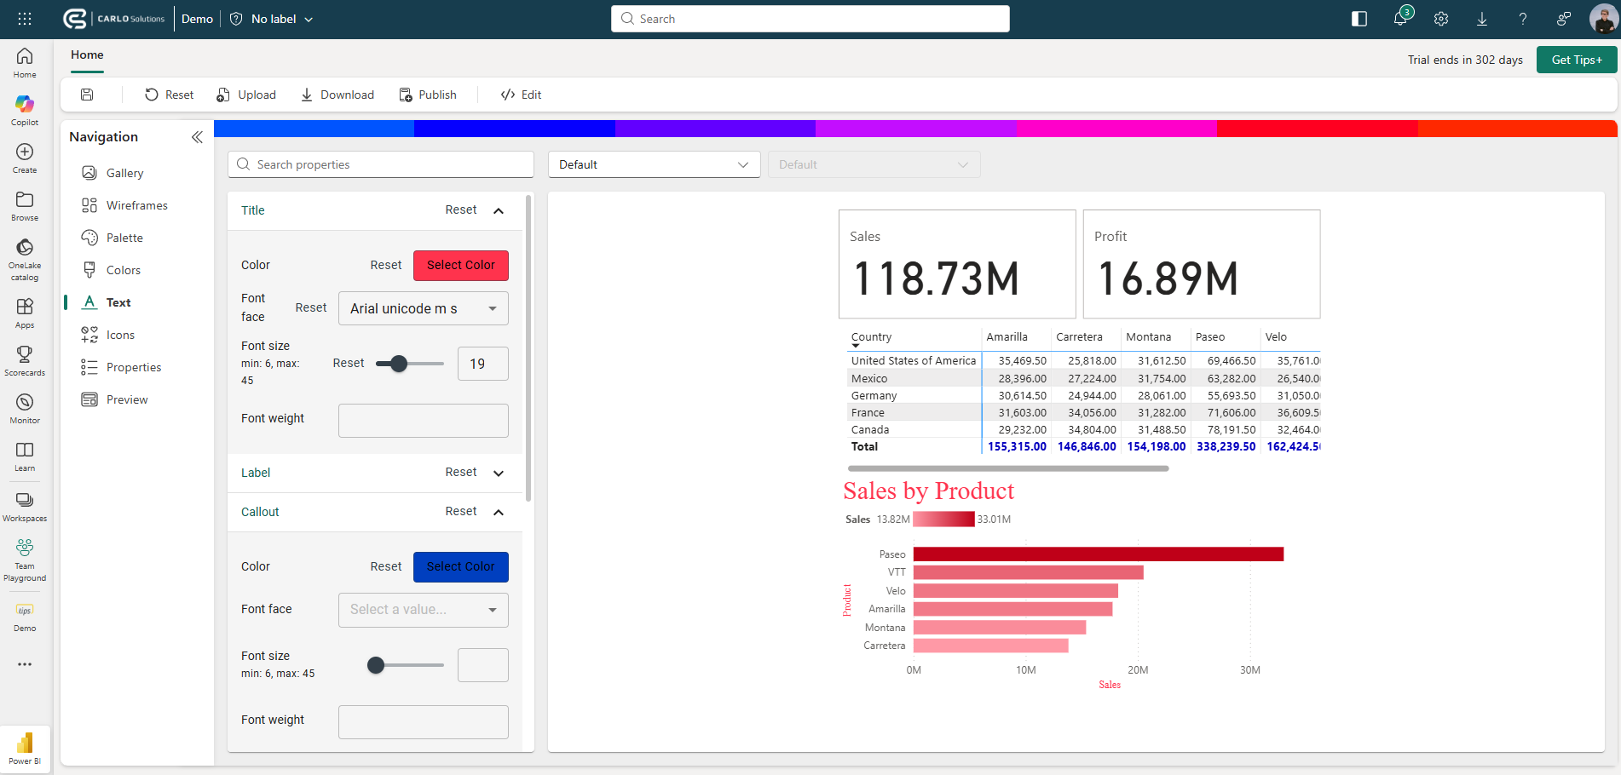The image size is (1621, 775).
Task: Open the Default theme dropdown
Action: coord(653,164)
